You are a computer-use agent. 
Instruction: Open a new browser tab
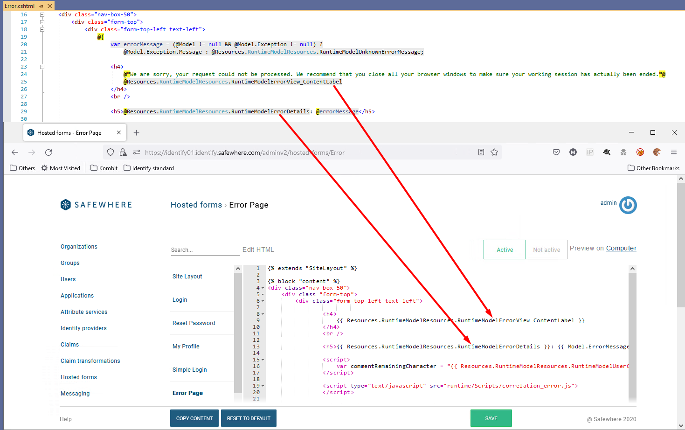[x=137, y=133]
